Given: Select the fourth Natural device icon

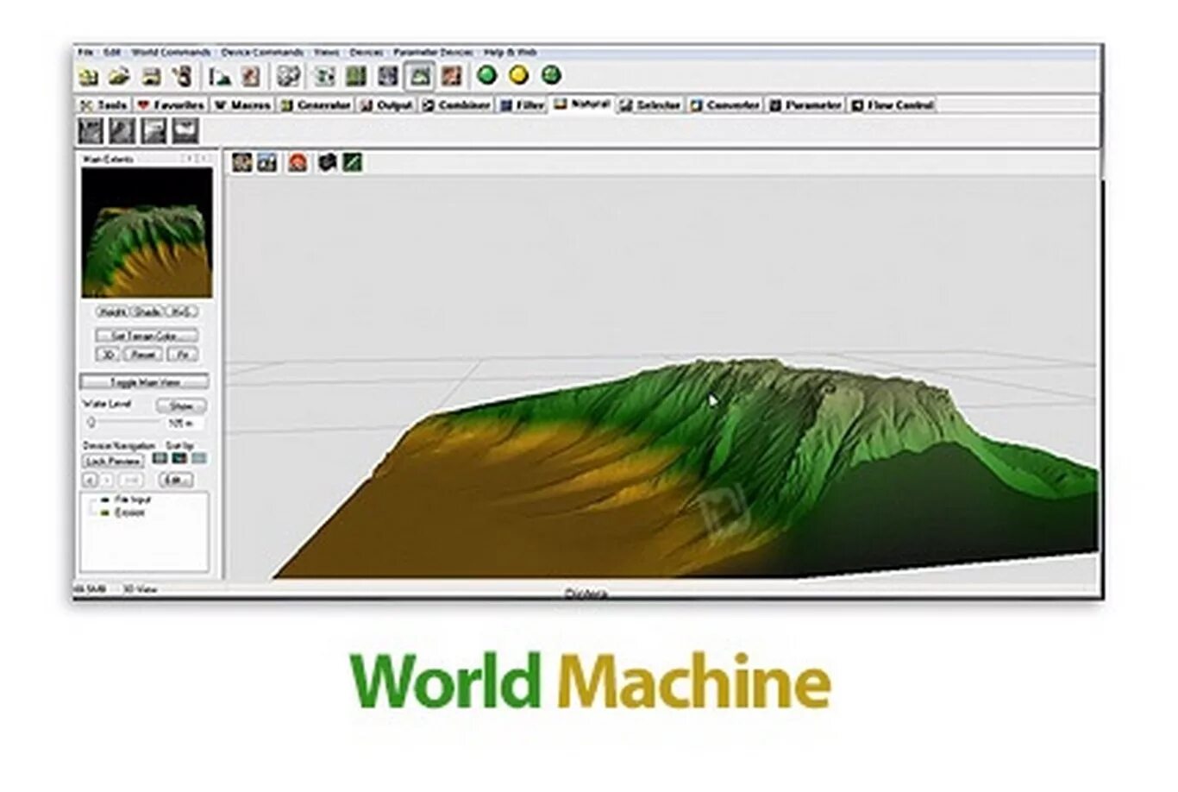Looking at the screenshot, I should click(x=185, y=131).
